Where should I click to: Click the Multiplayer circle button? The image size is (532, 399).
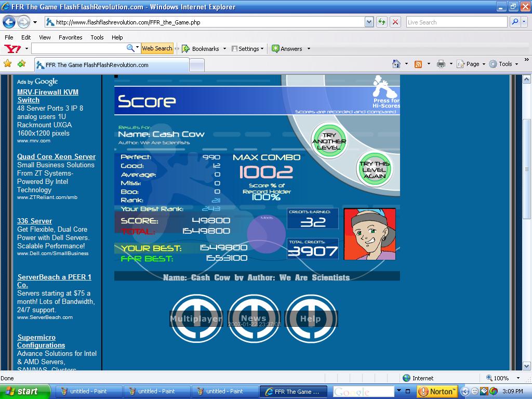coord(196,318)
